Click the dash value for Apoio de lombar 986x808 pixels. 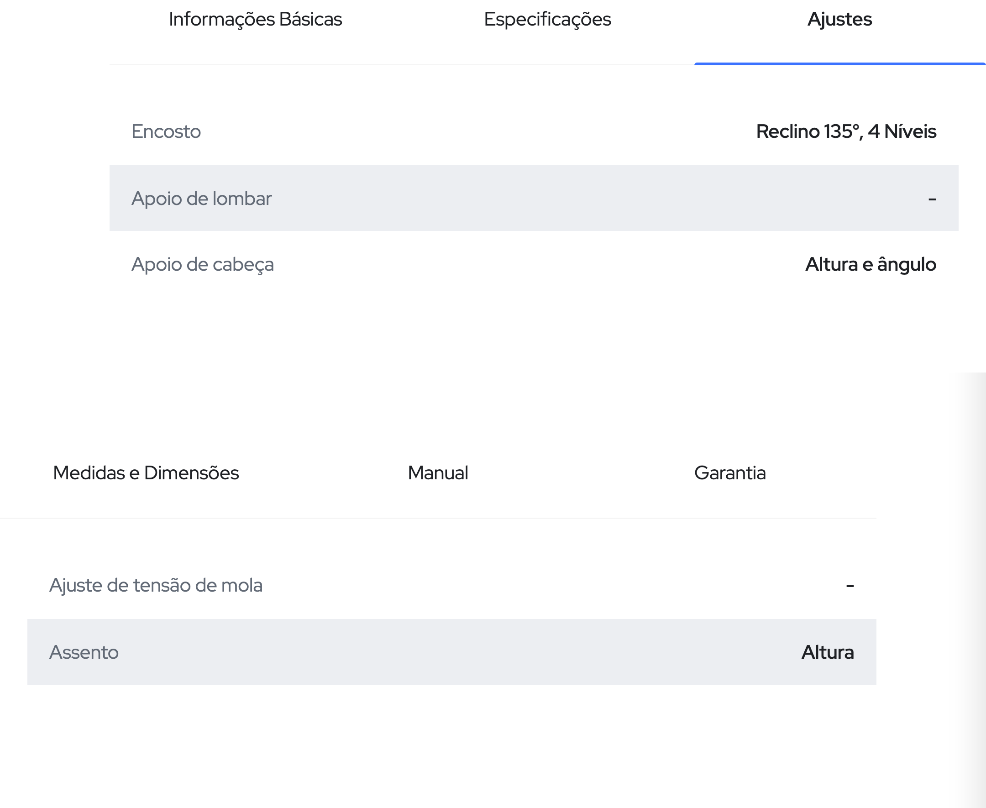point(932,199)
